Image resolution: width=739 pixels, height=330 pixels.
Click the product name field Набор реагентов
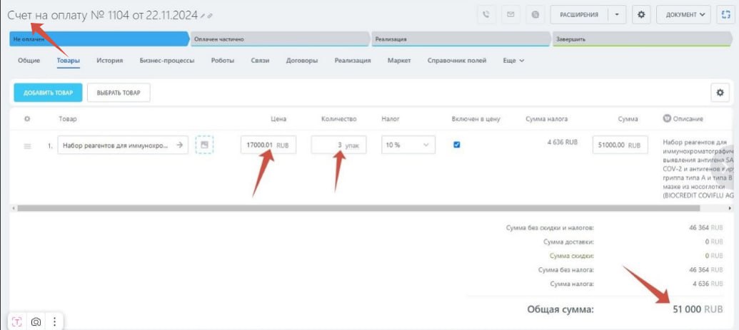(x=123, y=145)
